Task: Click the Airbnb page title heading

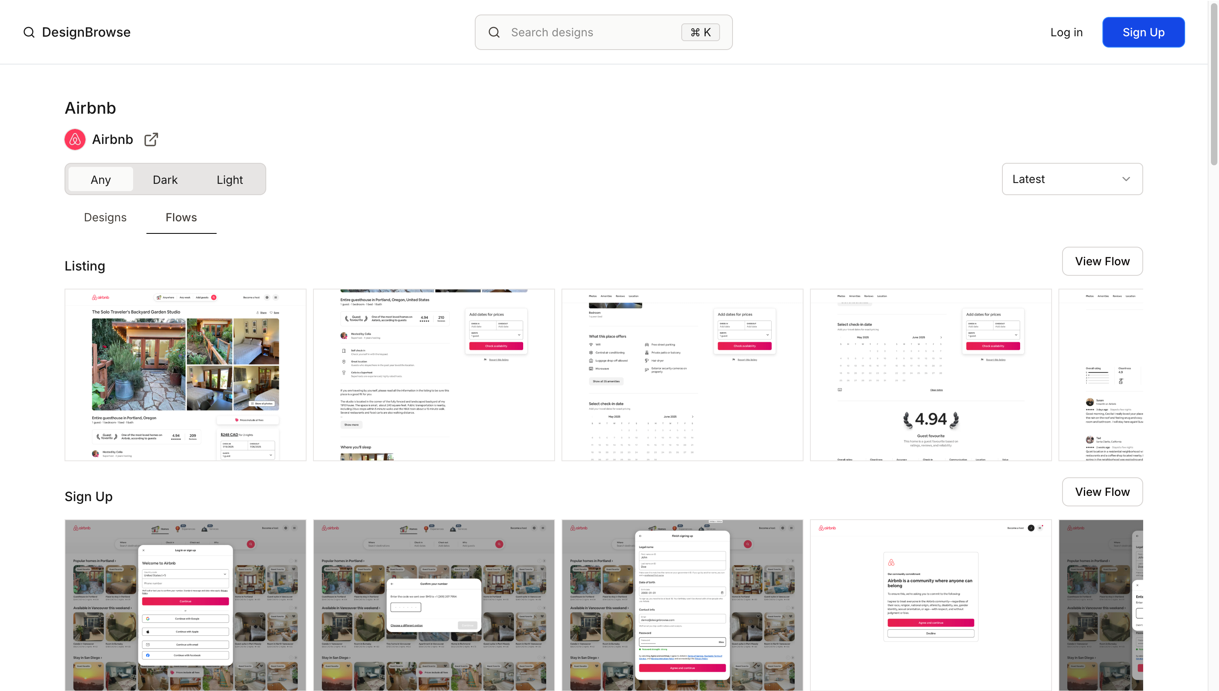Action: tap(90, 108)
